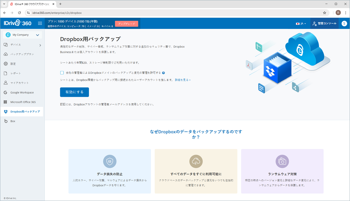Click the Google Workspace sidebar icon
Image resolution: width=350 pixels, height=201 pixels.
(5, 92)
